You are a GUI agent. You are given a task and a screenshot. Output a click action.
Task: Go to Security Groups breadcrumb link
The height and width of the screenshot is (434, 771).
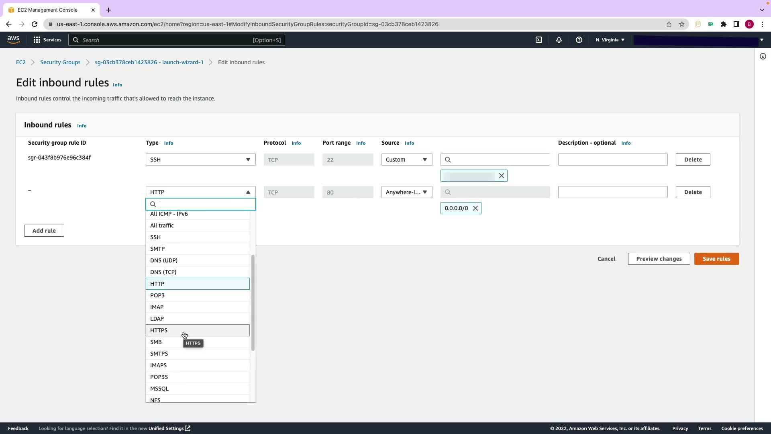click(60, 62)
